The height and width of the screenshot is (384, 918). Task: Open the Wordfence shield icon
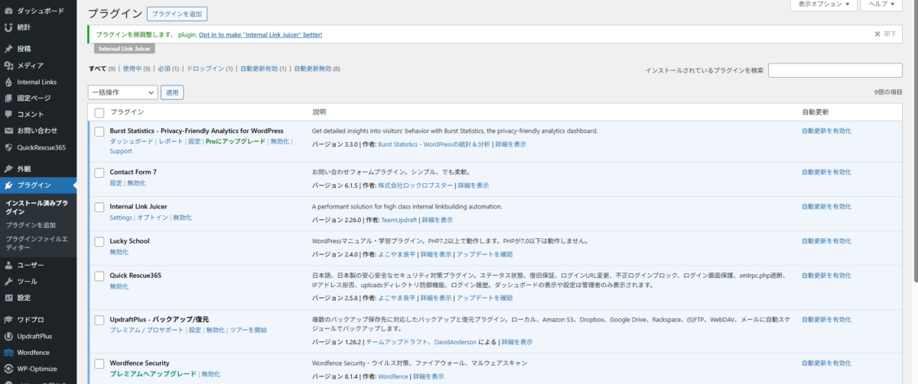pos(8,353)
